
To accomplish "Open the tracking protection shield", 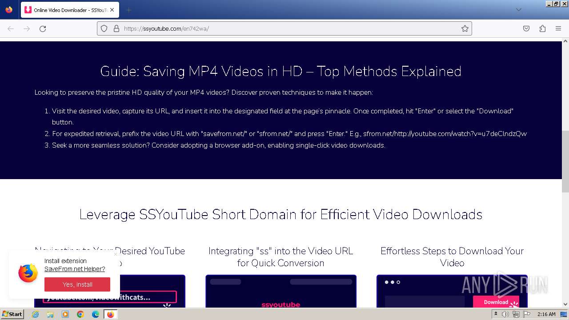I will coord(104,28).
